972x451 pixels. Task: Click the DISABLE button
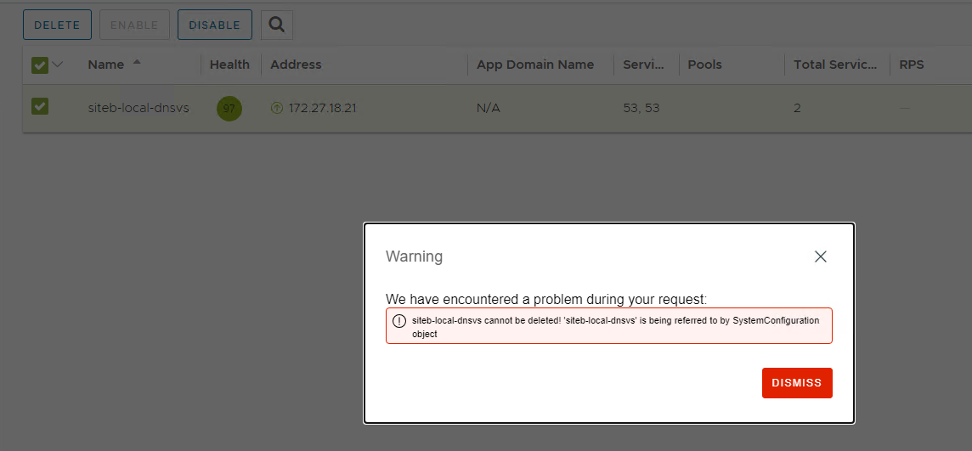(214, 25)
